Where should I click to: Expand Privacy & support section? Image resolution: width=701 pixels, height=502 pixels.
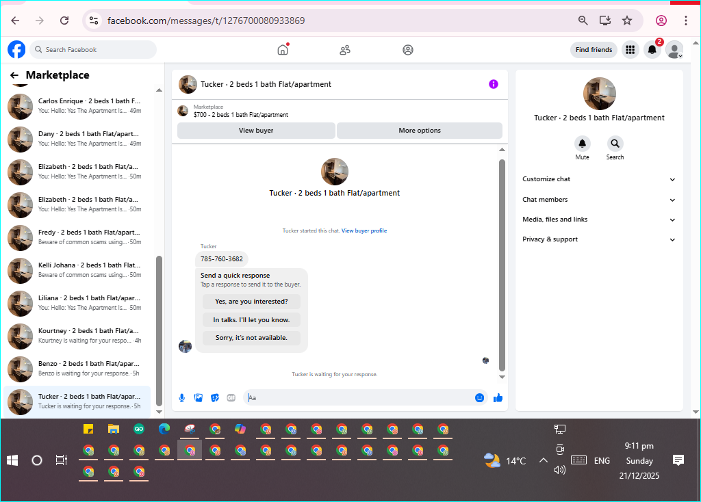coord(599,239)
